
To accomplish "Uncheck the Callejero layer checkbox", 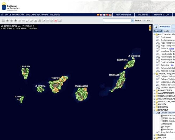I will (x=162, y=127).
